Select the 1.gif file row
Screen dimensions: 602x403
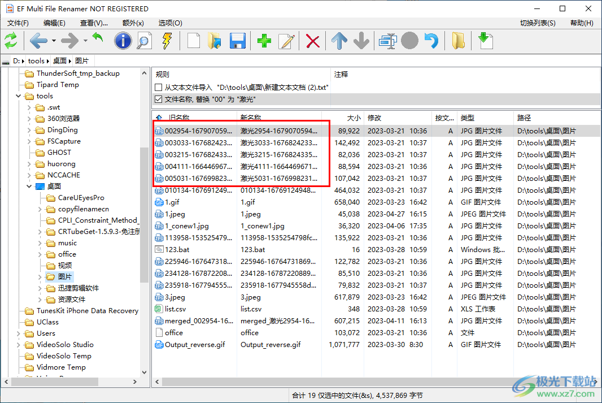(x=376, y=202)
